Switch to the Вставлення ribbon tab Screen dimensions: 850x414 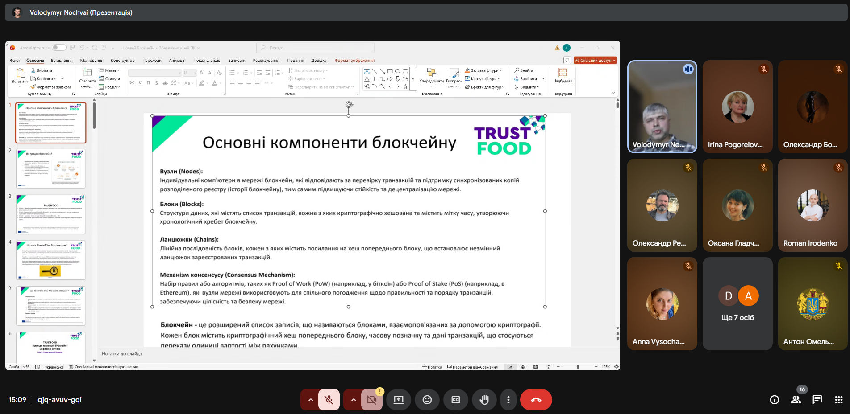tap(62, 60)
